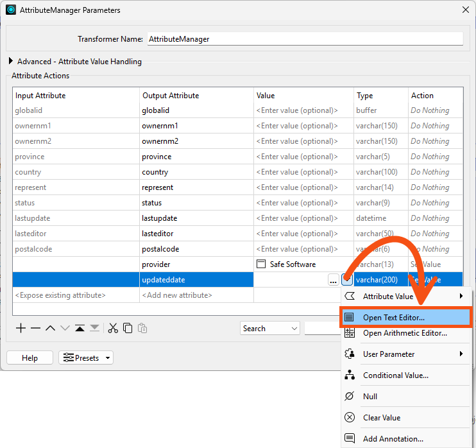Image resolution: width=476 pixels, height=448 pixels.
Task: Click the Transformer Name text field
Action: pos(305,39)
